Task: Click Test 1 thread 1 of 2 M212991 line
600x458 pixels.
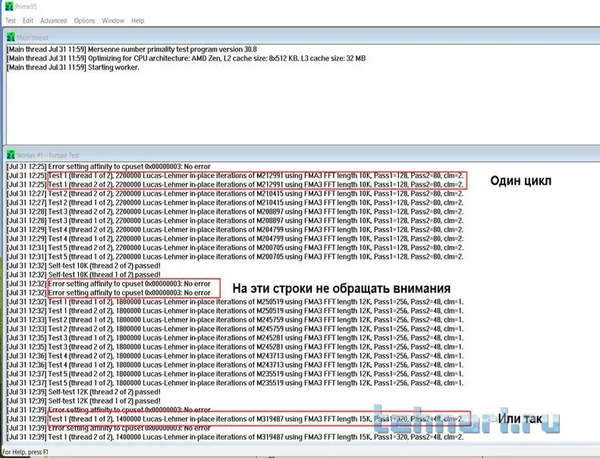Action: (235, 176)
